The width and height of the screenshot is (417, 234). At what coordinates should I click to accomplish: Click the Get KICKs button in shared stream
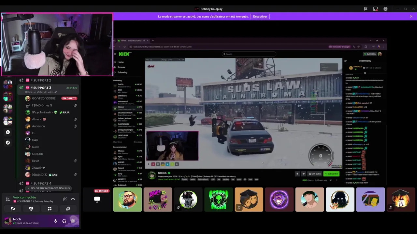click(x=370, y=54)
